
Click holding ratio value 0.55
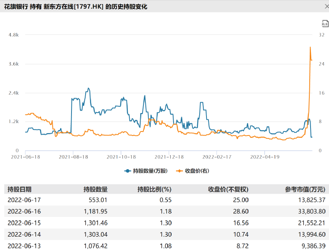coord(166,200)
